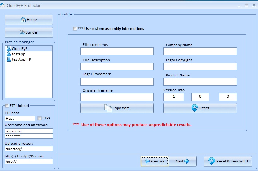Click the Next label text
258x171 pixels.
(179, 161)
